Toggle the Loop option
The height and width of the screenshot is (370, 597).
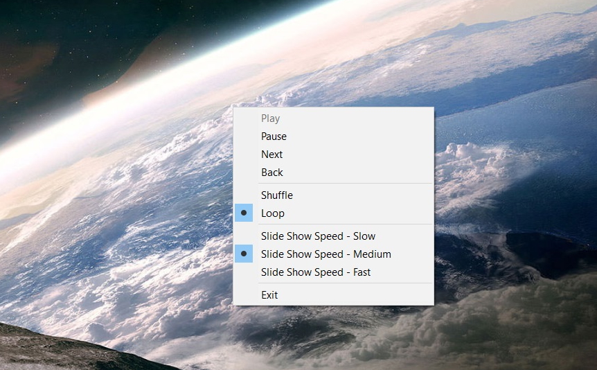[334, 213]
